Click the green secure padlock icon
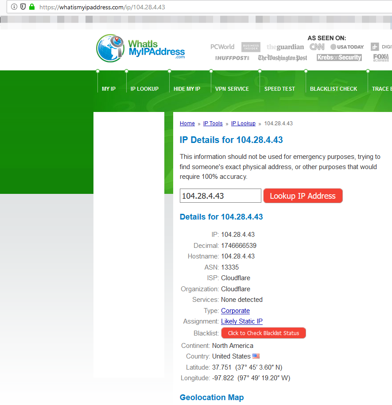This screenshot has height=405, width=392. click(x=31, y=7)
